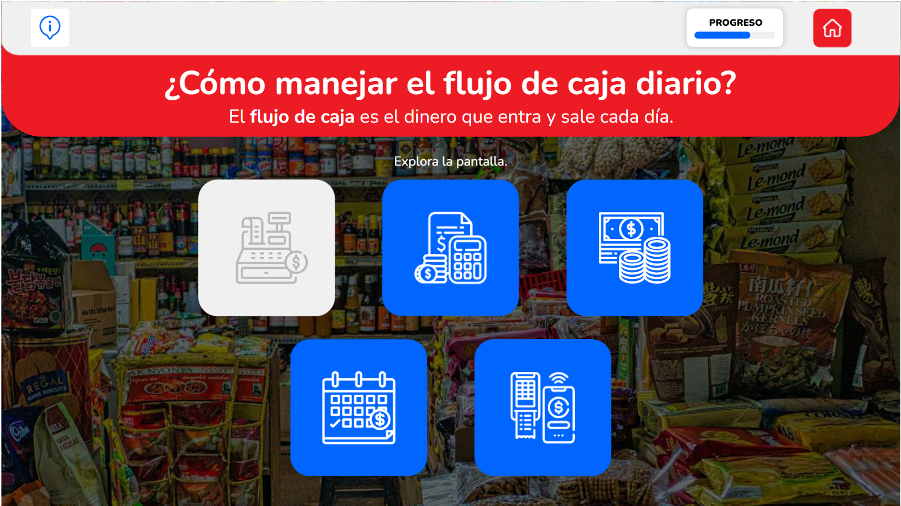Click the coin stacks inside the money tile
Image resolution: width=901 pixels, height=506 pixels.
(x=645, y=261)
